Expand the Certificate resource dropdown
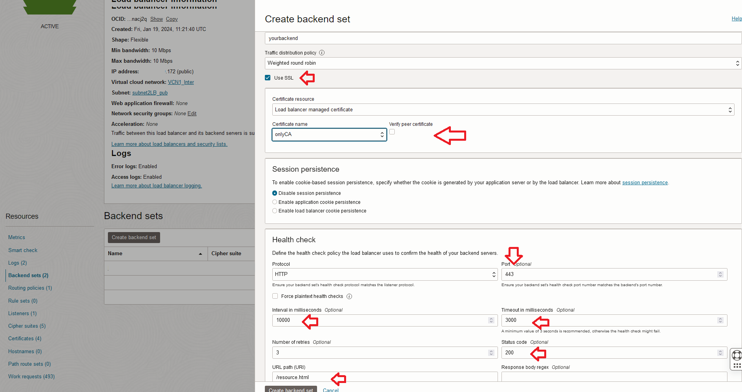 (503, 110)
